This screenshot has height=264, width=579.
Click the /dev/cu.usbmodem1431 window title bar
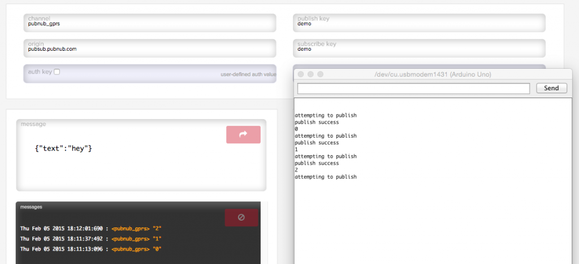click(x=433, y=74)
